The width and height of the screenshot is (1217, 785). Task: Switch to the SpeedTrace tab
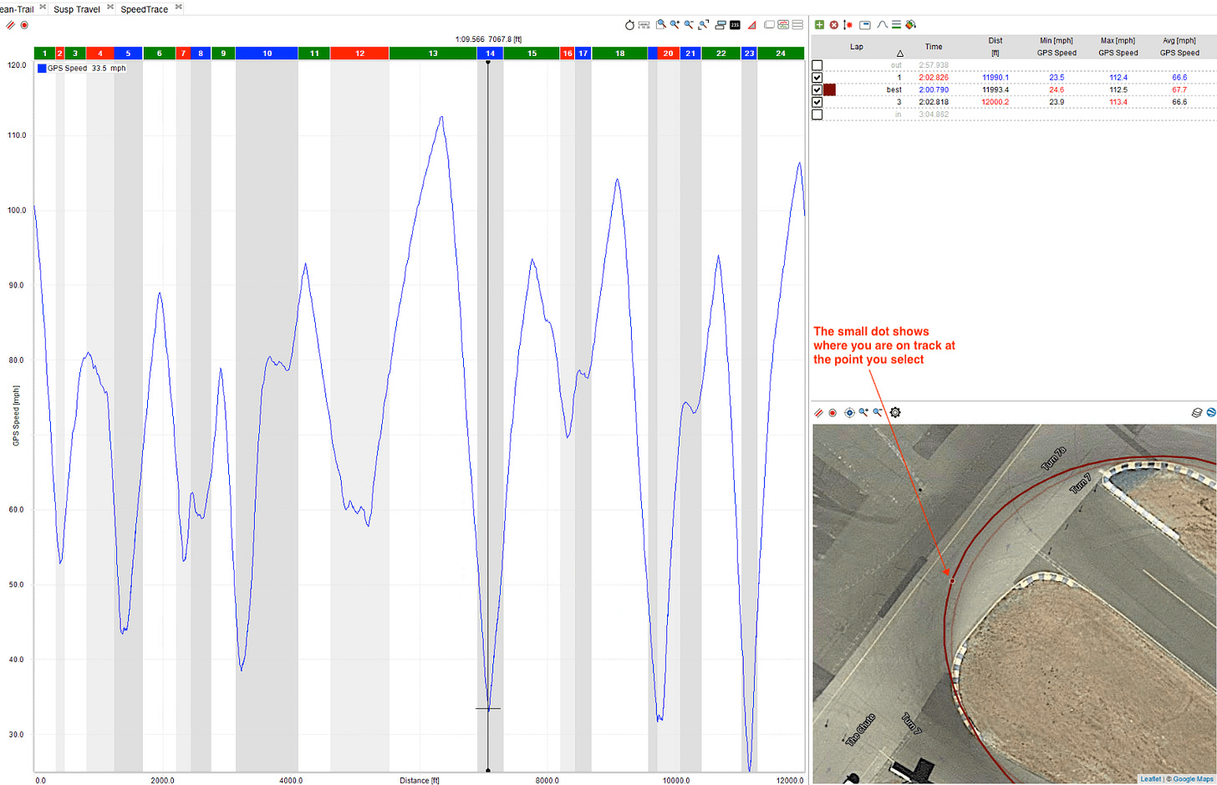point(144,9)
